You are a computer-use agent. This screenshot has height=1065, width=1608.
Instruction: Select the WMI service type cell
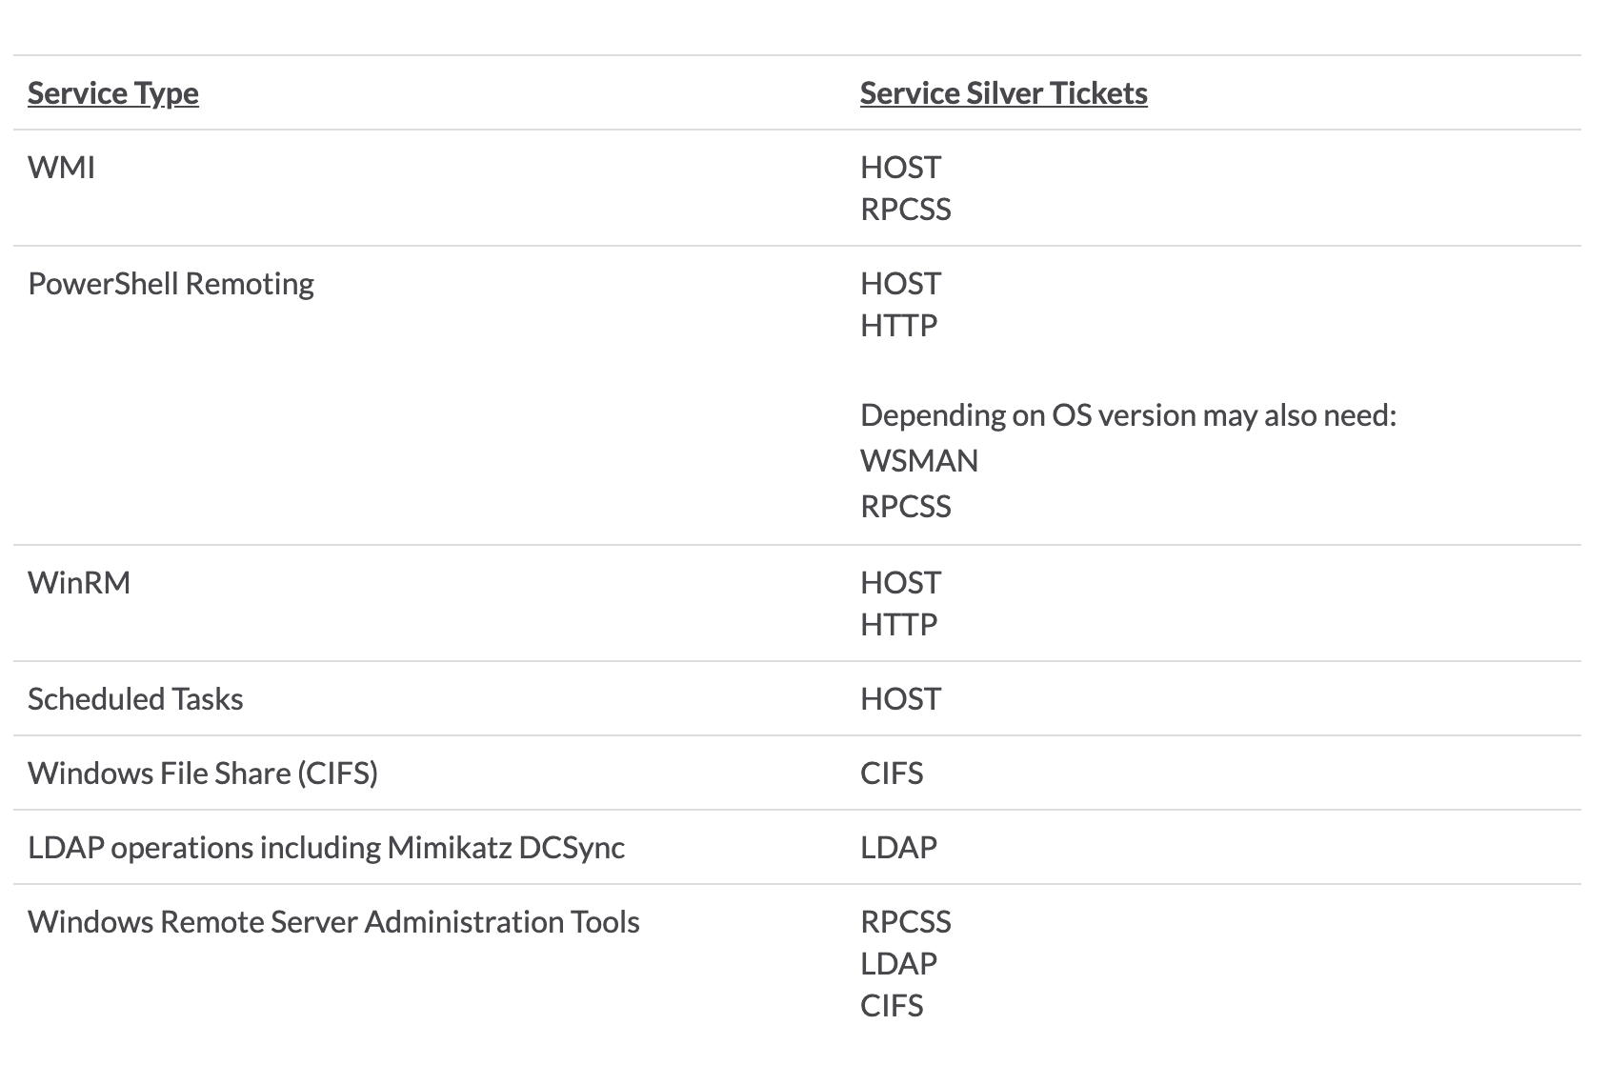tap(61, 168)
